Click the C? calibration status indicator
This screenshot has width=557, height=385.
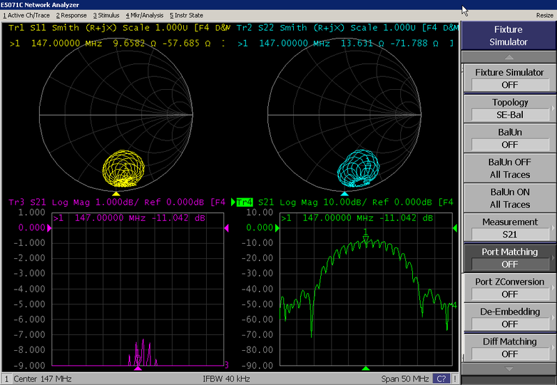click(x=441, y=379)
